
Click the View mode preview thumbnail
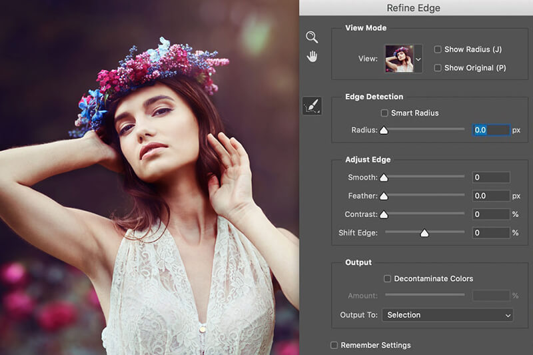pos(399,59)
